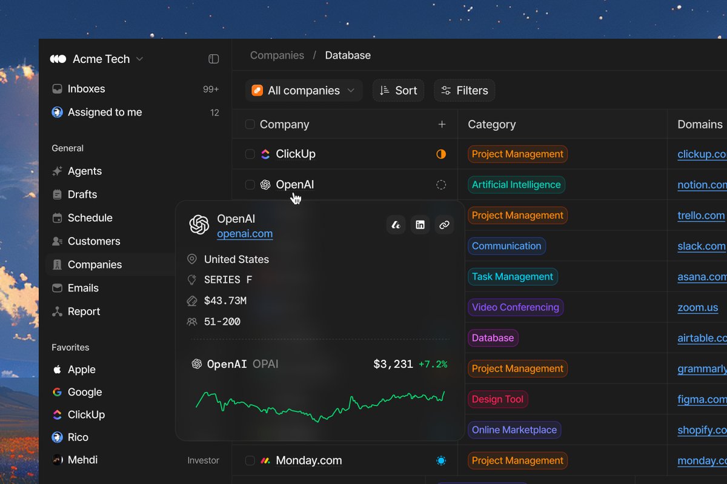The width and height of the screenshot is (727, 484).
Task: Click ClickUp's half-filled orange status icon
Action: [x=441, y=154]
